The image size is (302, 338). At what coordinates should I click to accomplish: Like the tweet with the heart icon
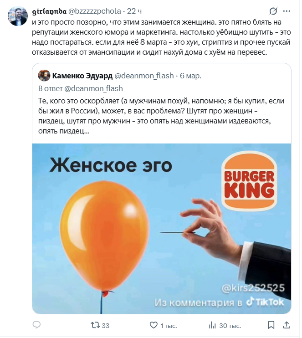tap(154, 325)
